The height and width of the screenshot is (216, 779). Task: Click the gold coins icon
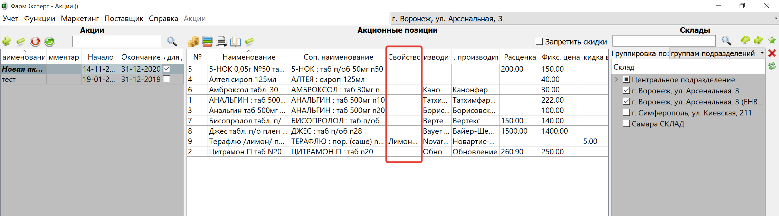tap(193, 42)
